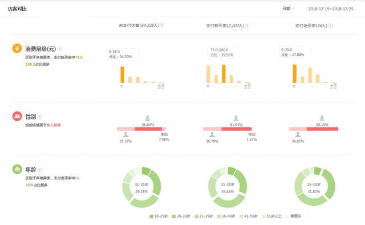
Task: Toggle the last (unknown age) legend entry
Action: [x=294, y=216]
